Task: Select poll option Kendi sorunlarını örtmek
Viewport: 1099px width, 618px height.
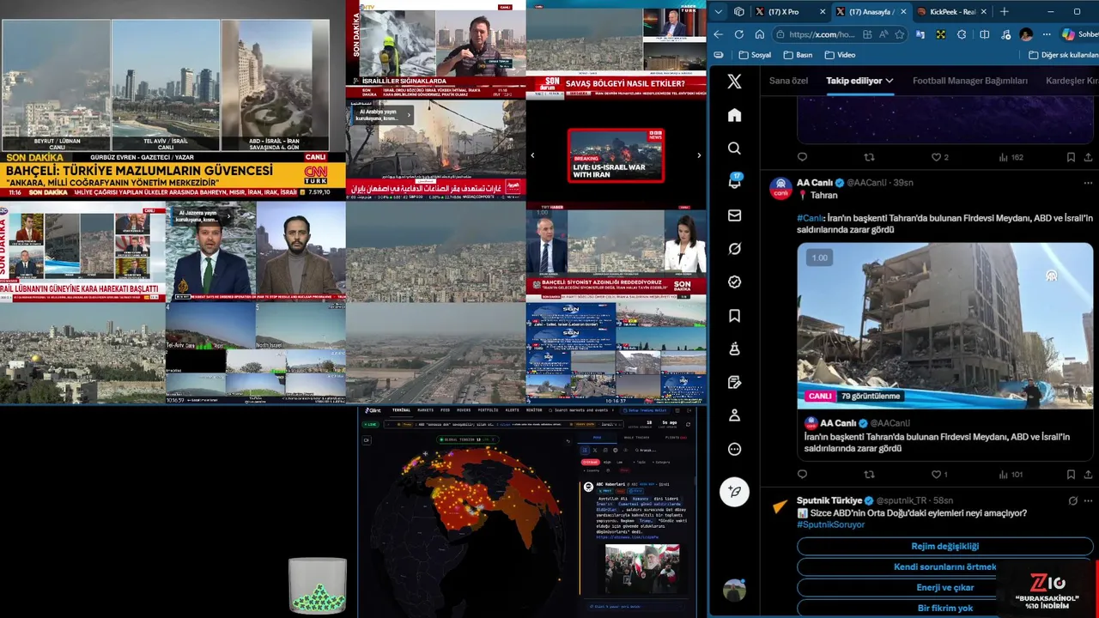Action: coord(944,566)
